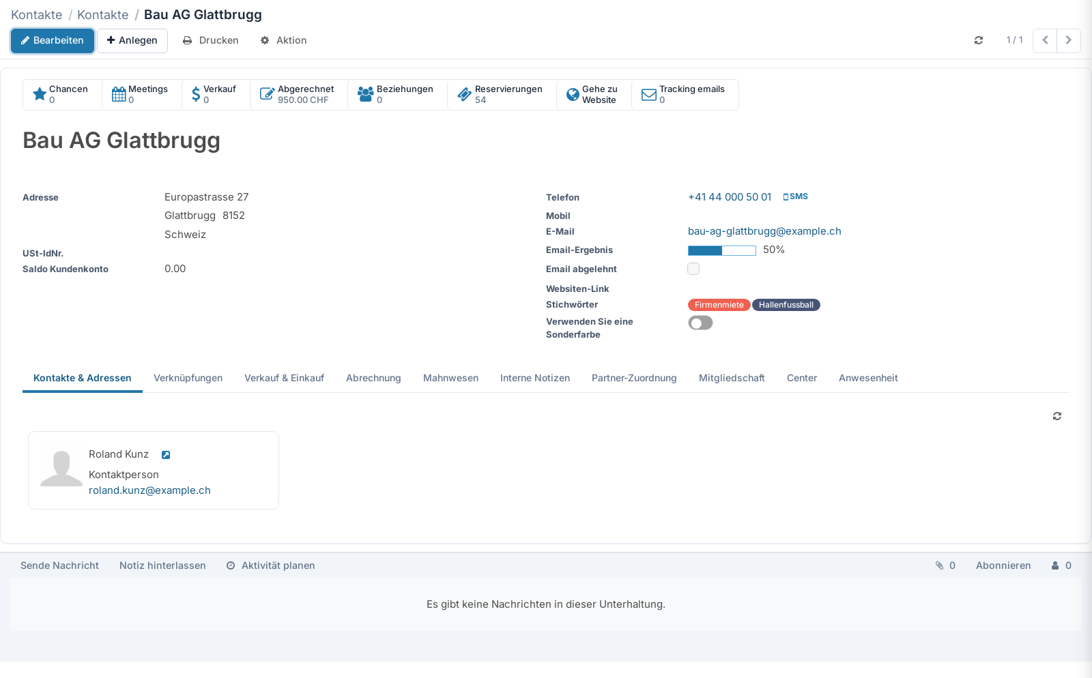Click the SMS icon next to phone
The image size is (1092, 678).
tap(796, 196)
